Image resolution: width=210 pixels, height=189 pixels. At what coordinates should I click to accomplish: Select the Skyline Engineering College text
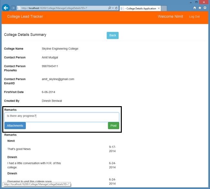(60, 49)
